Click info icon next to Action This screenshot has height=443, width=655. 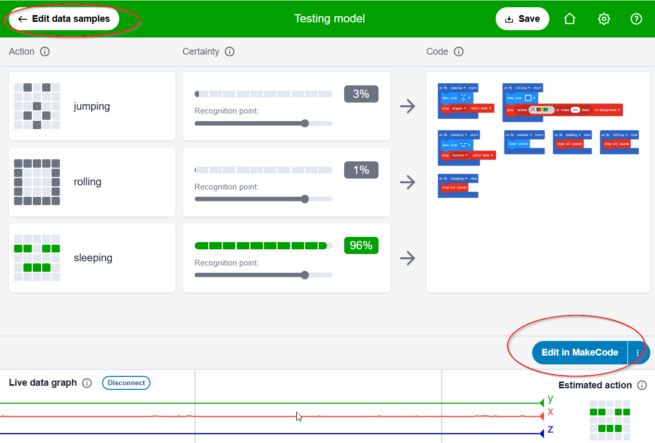point(45,52)
